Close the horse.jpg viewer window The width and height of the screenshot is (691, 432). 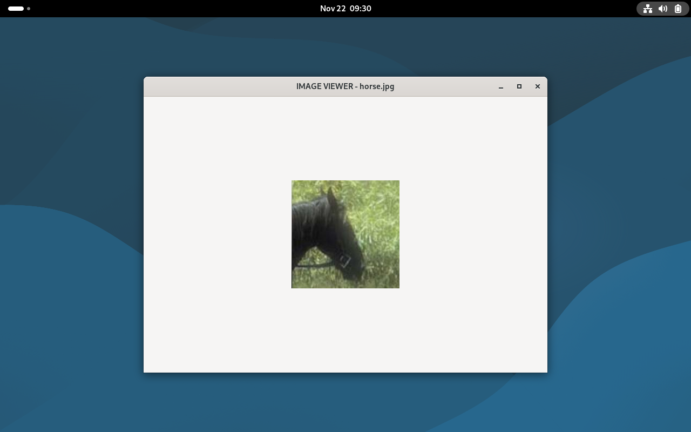[x=538, y=86]
